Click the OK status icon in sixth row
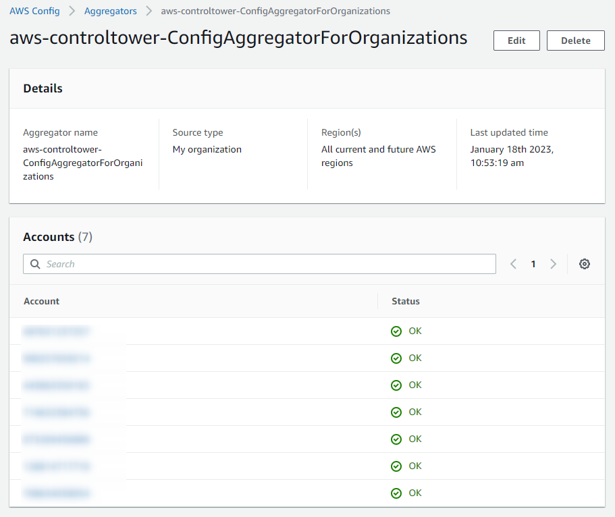This screenshot has width=615, height=517. tap(396, 466)
